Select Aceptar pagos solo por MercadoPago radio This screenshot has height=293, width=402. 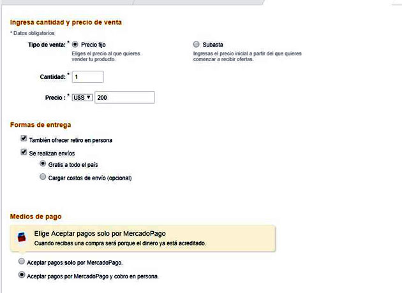[x=22, y=262]
